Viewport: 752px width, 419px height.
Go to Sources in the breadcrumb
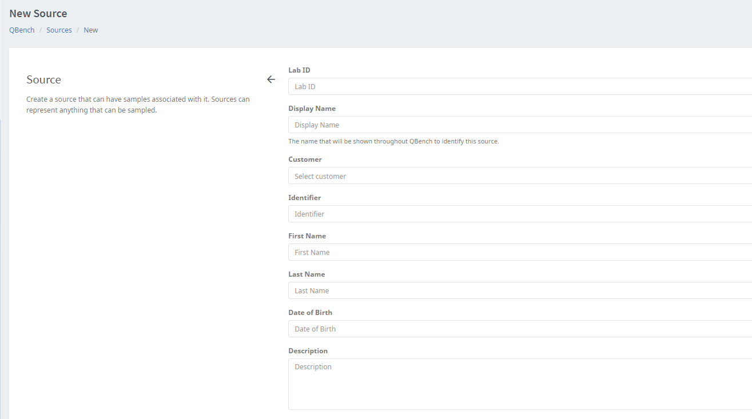click(59, 30)
